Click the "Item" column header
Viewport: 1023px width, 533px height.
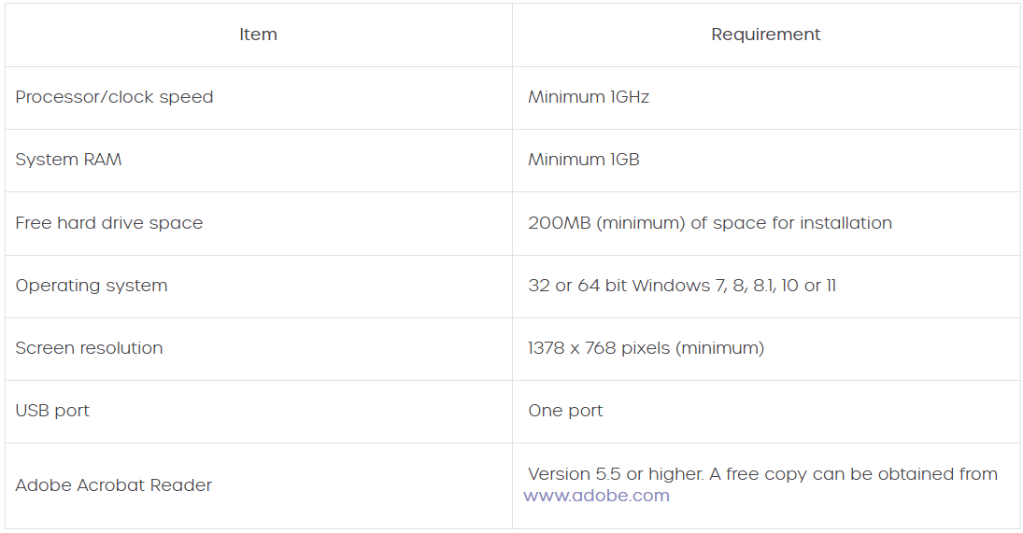coord(258,35)
